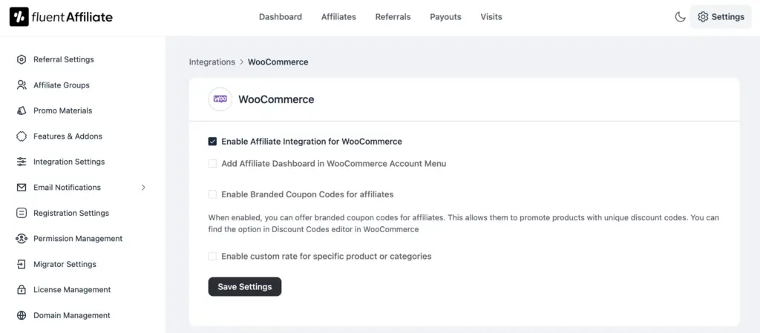Click the Features & Addons icon
Viewport: 760px width, 333px height.
point(22,136)
